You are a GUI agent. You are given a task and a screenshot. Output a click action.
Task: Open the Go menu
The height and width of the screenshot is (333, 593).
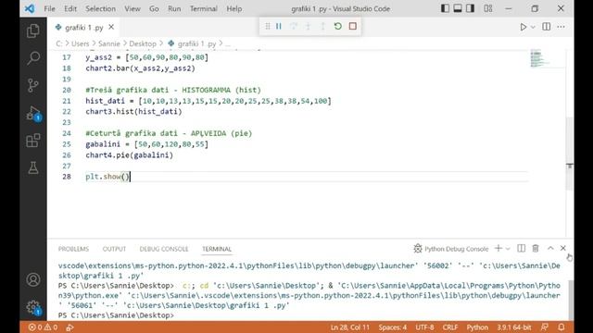pos(154,8)
